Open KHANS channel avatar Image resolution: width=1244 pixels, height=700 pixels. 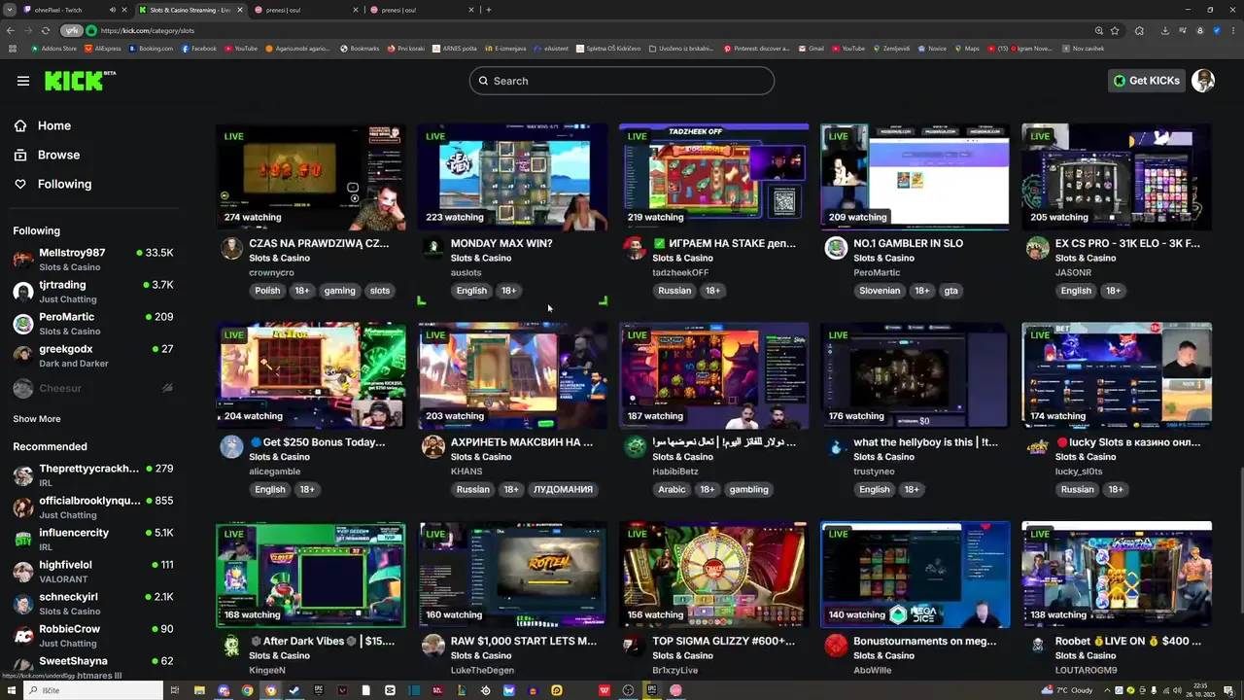[x=433, y=447]
